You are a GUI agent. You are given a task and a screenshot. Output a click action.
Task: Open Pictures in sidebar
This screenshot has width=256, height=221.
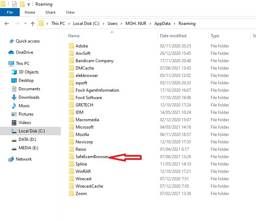(x=26, y=114)
